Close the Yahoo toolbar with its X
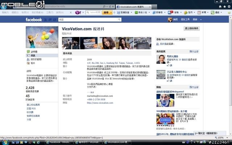Screen dimensions: 232x145 71,13
